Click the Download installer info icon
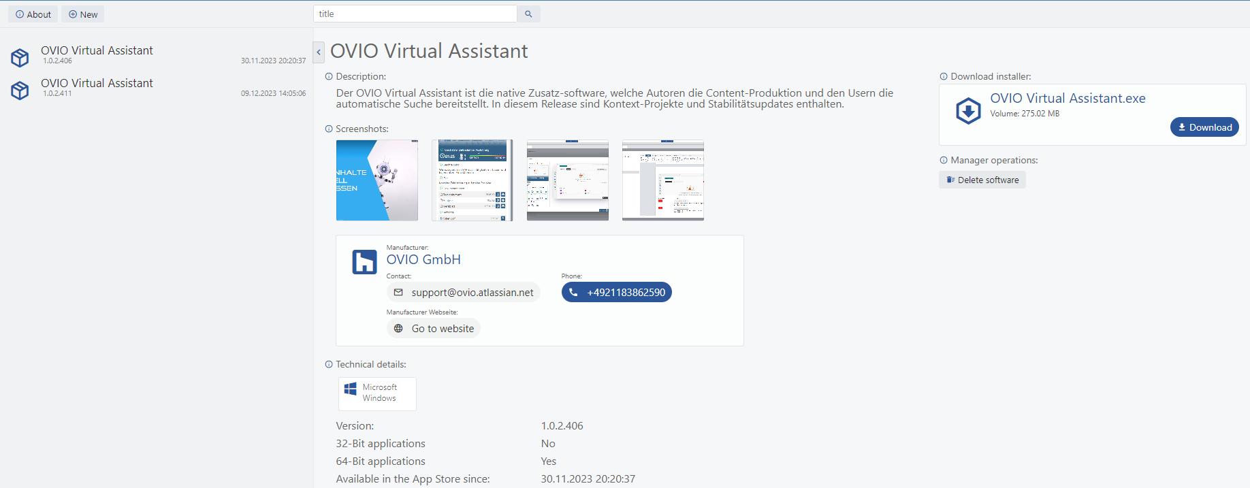1250x488 pixels. [x=944, y=76]
